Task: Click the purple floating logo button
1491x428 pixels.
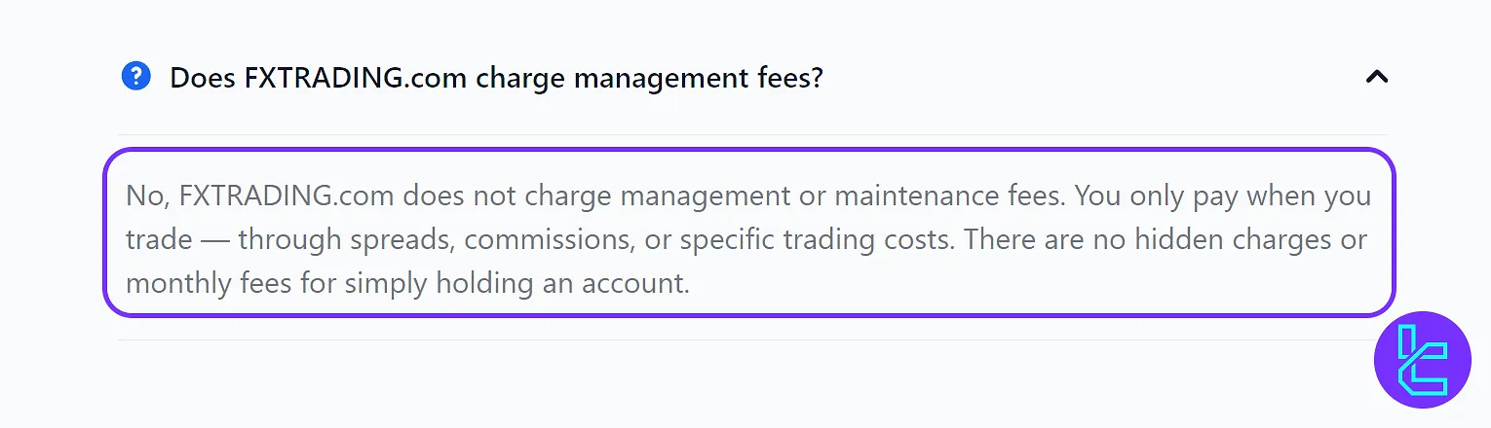Action: click(1422, 360)
